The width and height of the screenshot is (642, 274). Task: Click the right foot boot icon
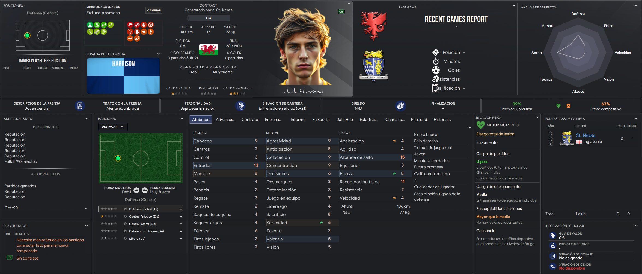[145, 190]
